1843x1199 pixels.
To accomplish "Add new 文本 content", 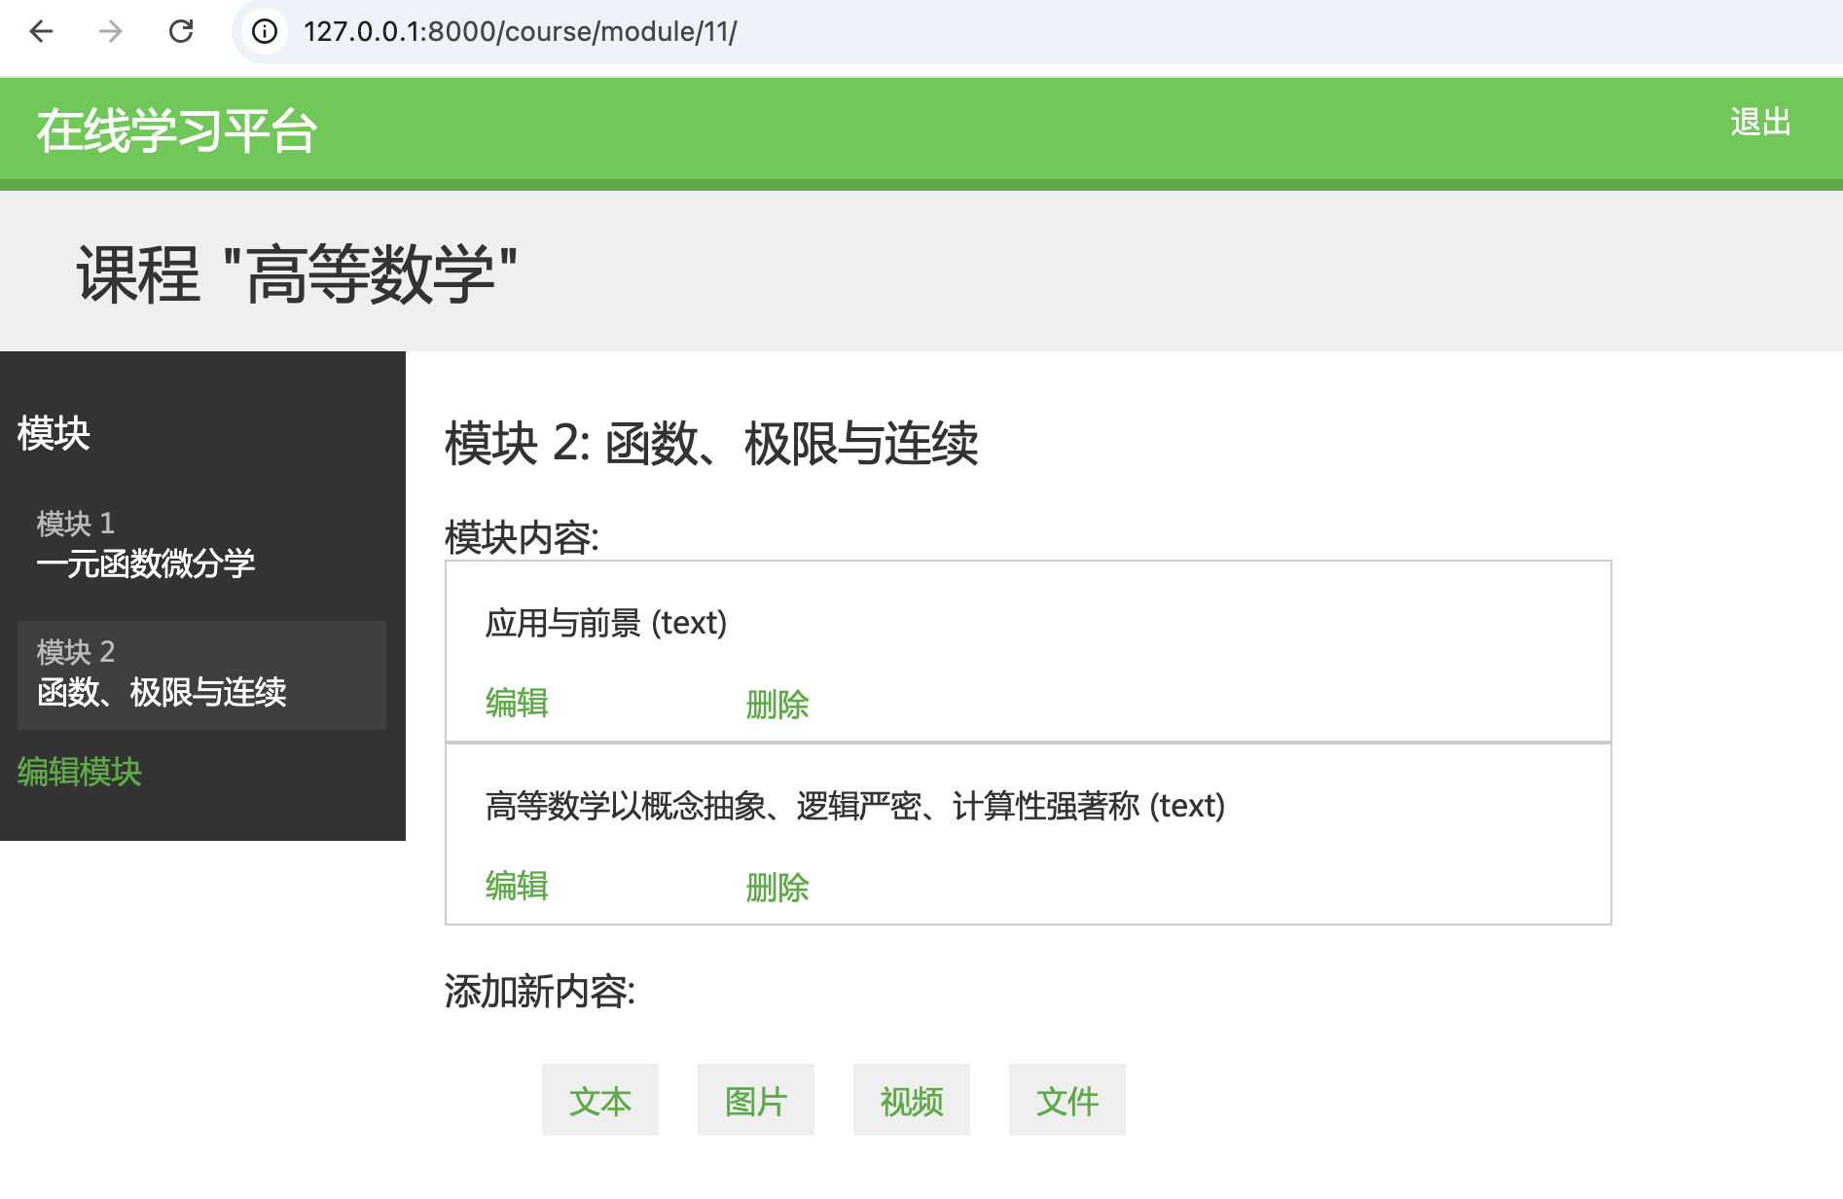I will pos(600,1100).
